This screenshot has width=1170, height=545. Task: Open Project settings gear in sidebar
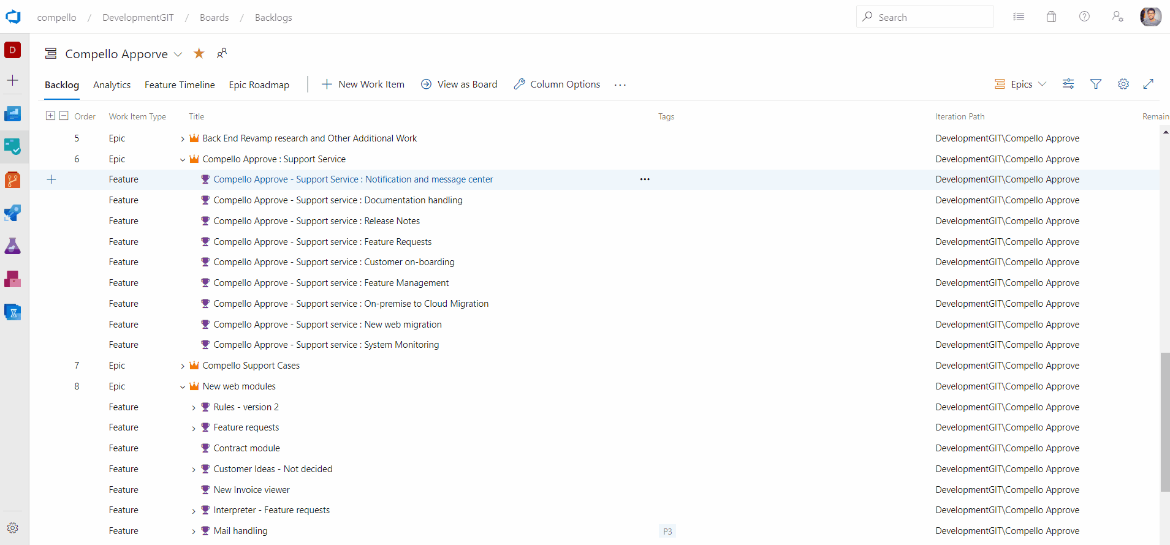pyautogui.click(x=13, y=528)
